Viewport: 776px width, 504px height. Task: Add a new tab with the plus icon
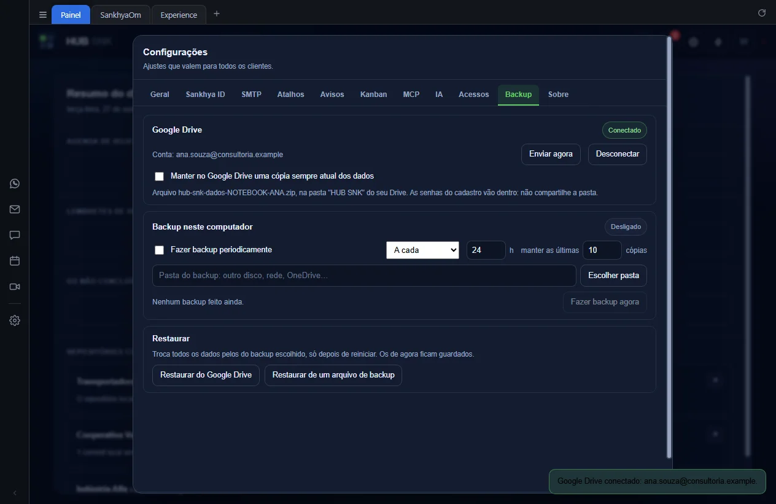217,14
